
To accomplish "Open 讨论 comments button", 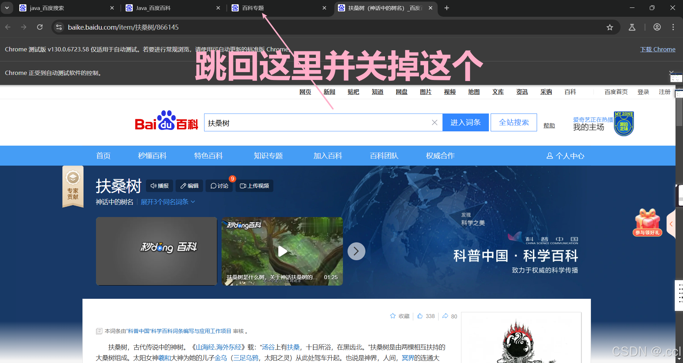I will 219,186.
